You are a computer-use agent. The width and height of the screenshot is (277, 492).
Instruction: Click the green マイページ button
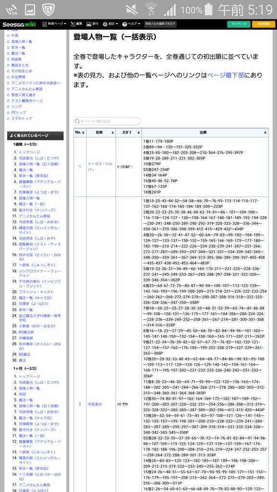tap(239, 24)
